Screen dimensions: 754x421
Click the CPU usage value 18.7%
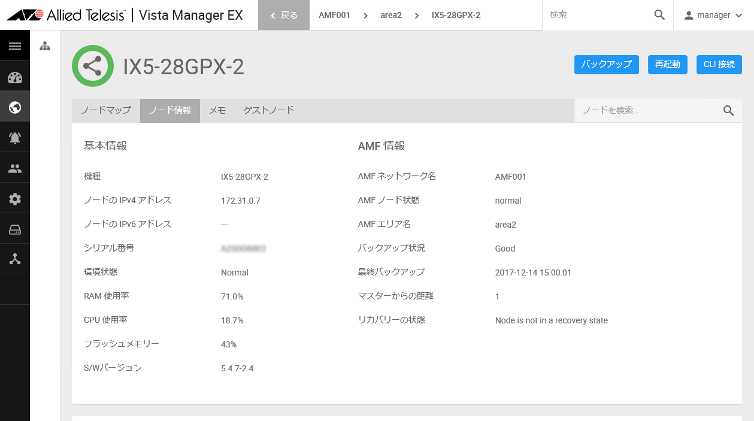[x=232, y=320]
